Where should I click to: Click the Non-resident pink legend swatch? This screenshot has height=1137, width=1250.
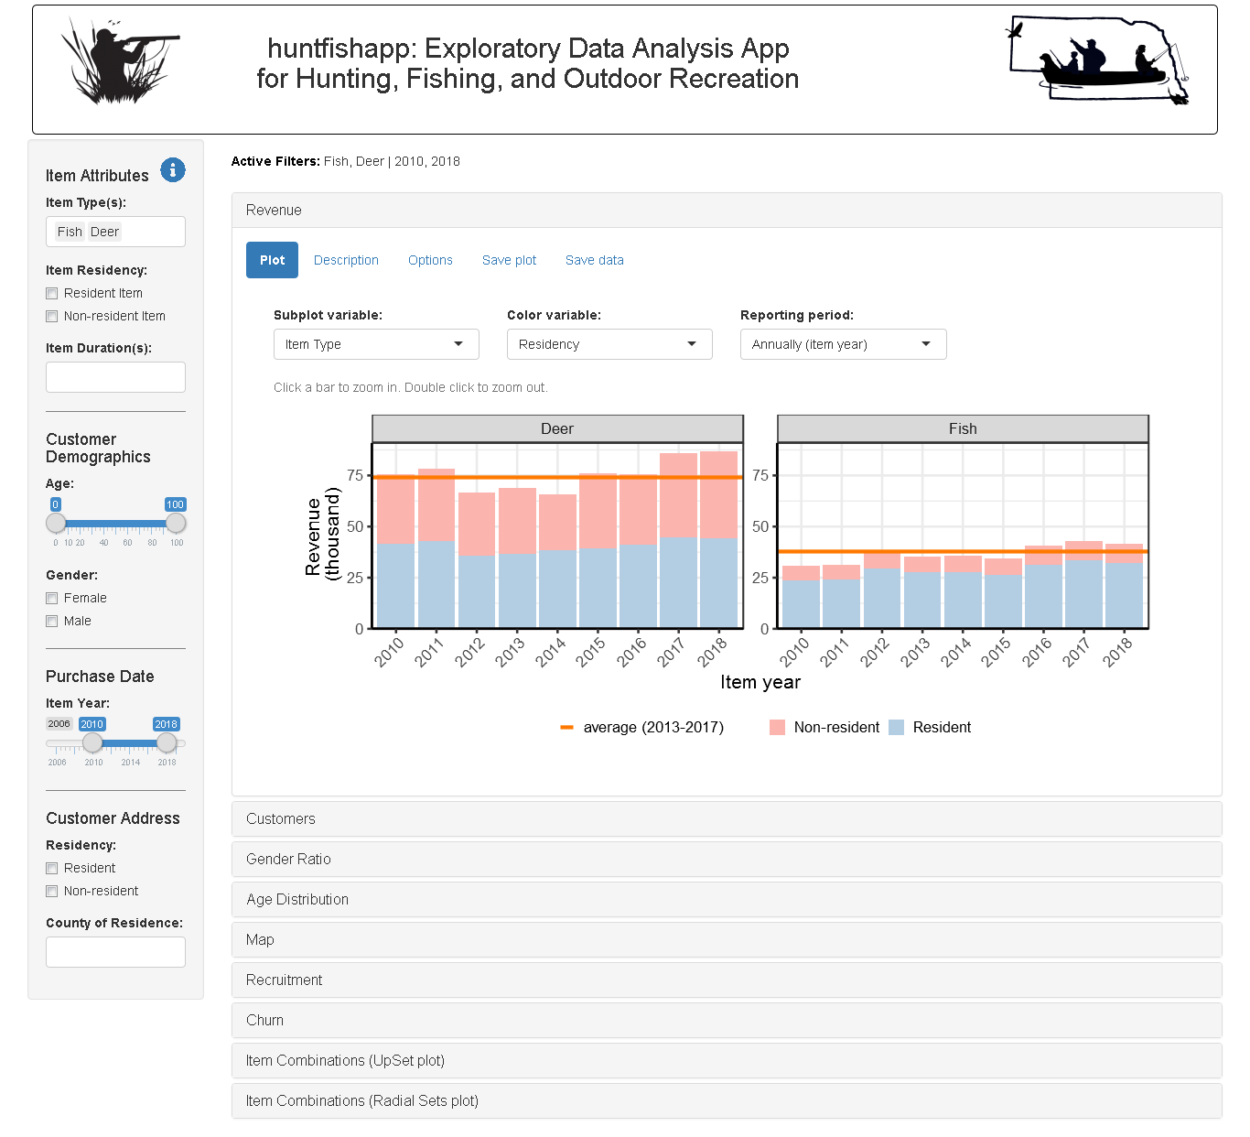click(778, 728)
